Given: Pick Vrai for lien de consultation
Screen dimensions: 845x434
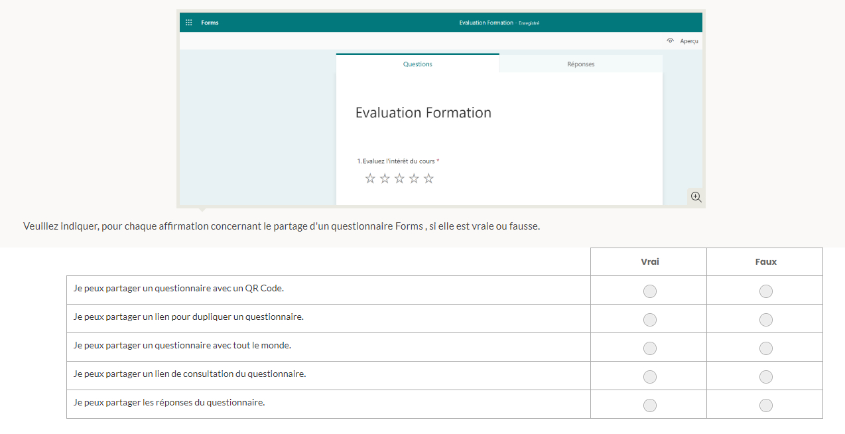Looking at the screenshot, I should [650, 377].
